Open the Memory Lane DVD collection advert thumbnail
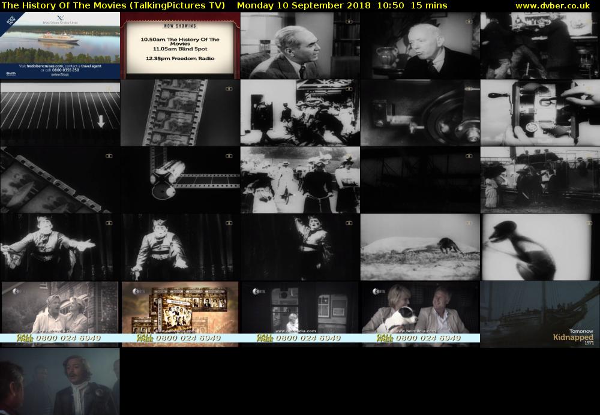 coord(180,314)
